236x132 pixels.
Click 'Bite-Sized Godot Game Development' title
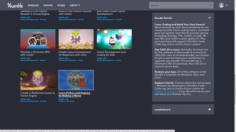[x=111, y=12]
